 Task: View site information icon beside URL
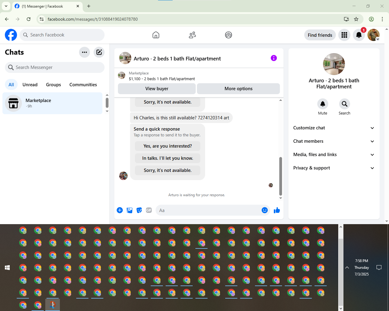(42, 19)
